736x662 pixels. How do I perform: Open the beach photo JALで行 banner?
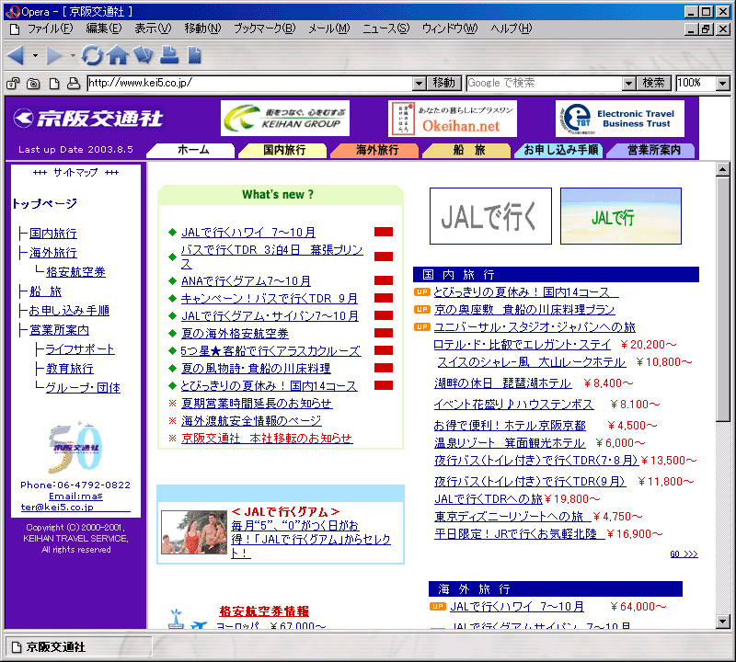coord(620,216)
